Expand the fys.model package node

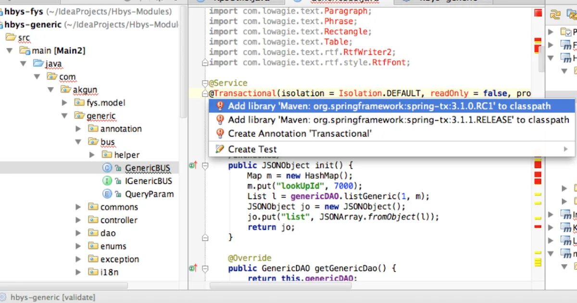[x=64, y=102]
